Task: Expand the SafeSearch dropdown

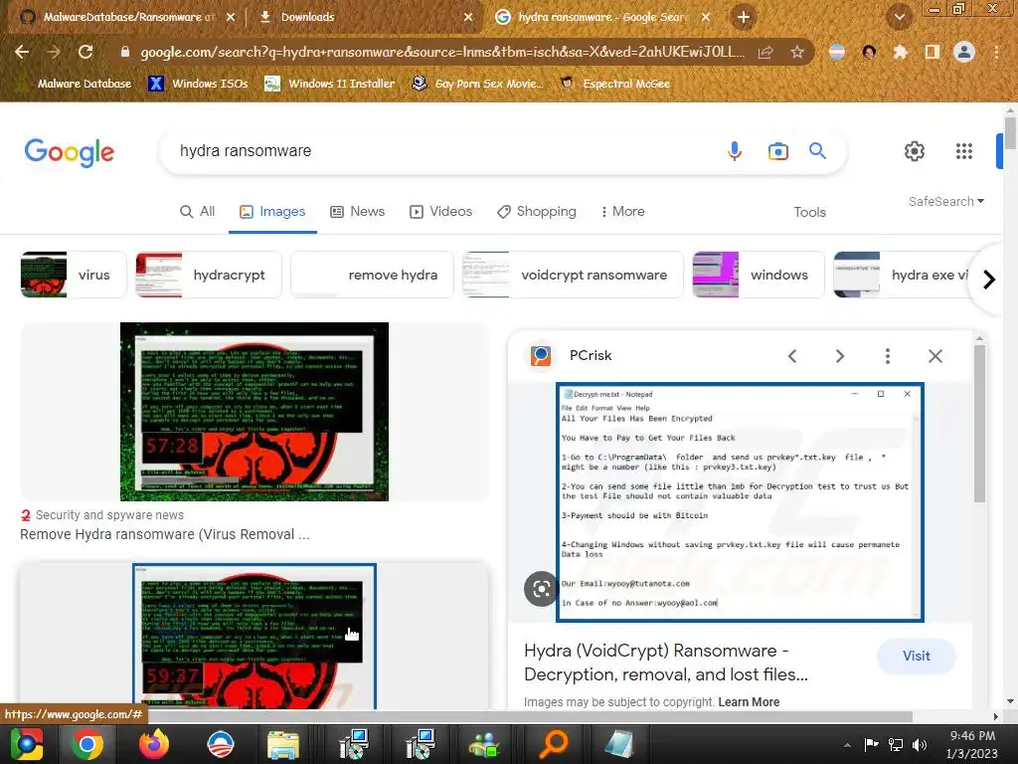Action: 946,201
